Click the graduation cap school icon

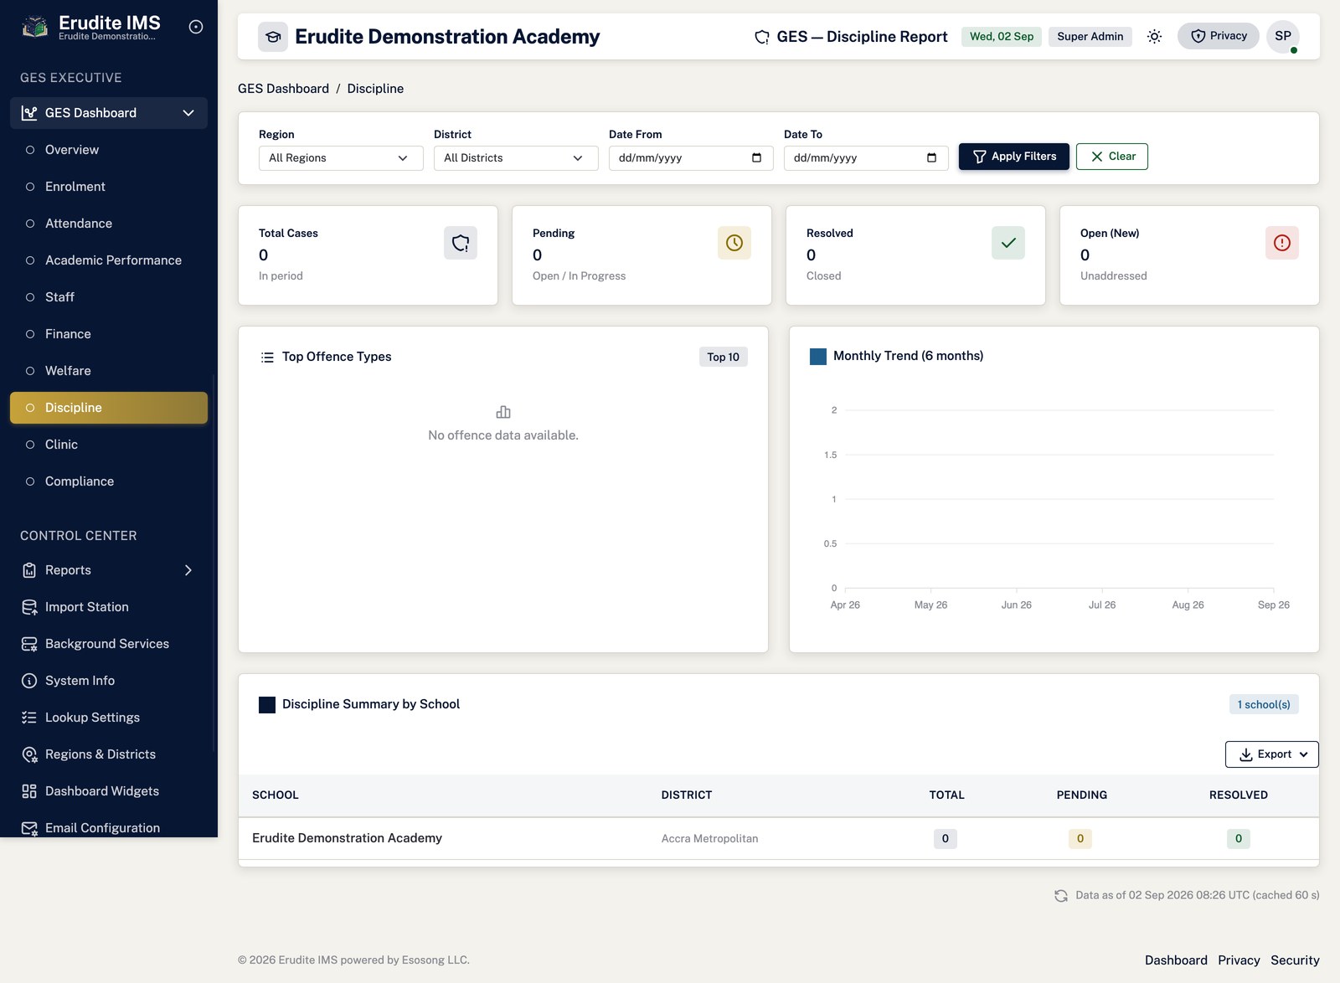pos(273,37)
